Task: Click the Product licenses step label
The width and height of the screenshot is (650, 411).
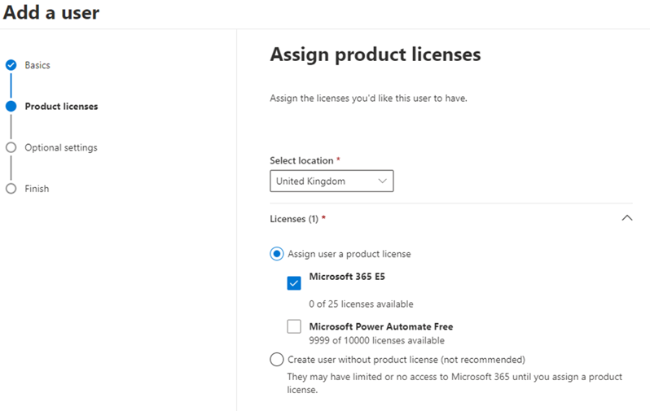Action: [x=61, y=107]
